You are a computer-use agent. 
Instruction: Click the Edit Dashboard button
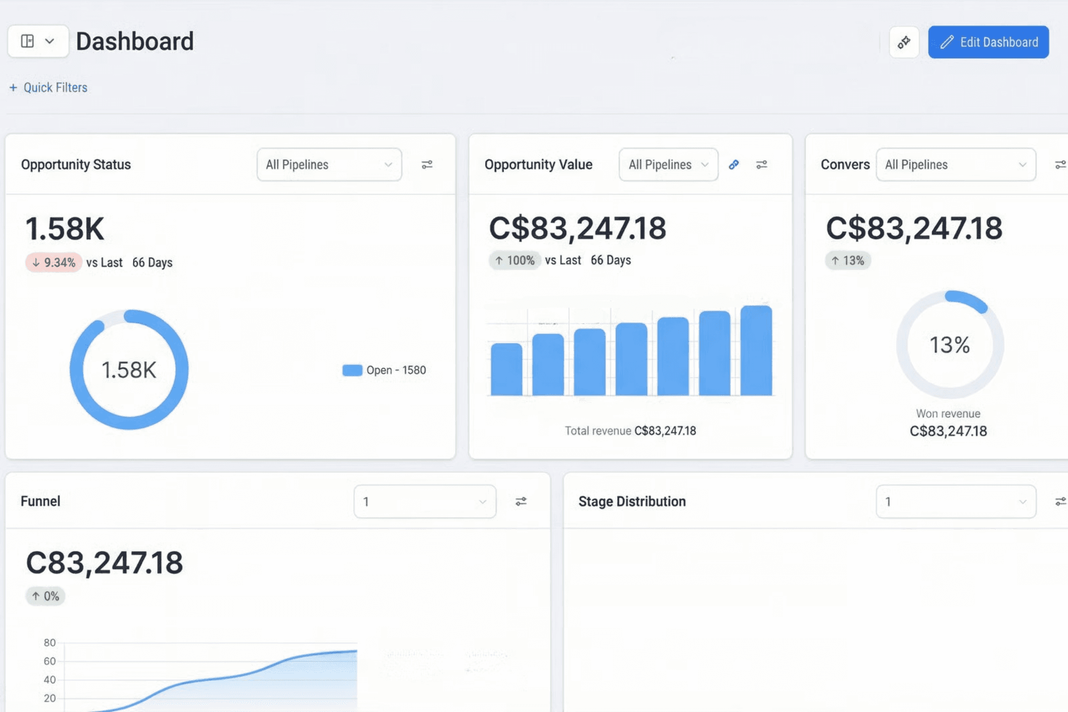(988, 42)
